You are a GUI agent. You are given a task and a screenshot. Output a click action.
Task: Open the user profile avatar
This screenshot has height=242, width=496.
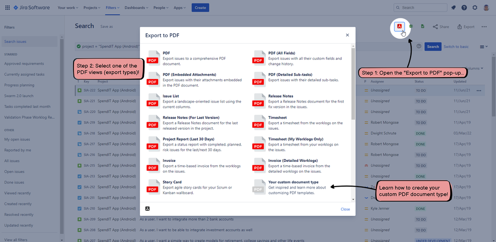487,7
